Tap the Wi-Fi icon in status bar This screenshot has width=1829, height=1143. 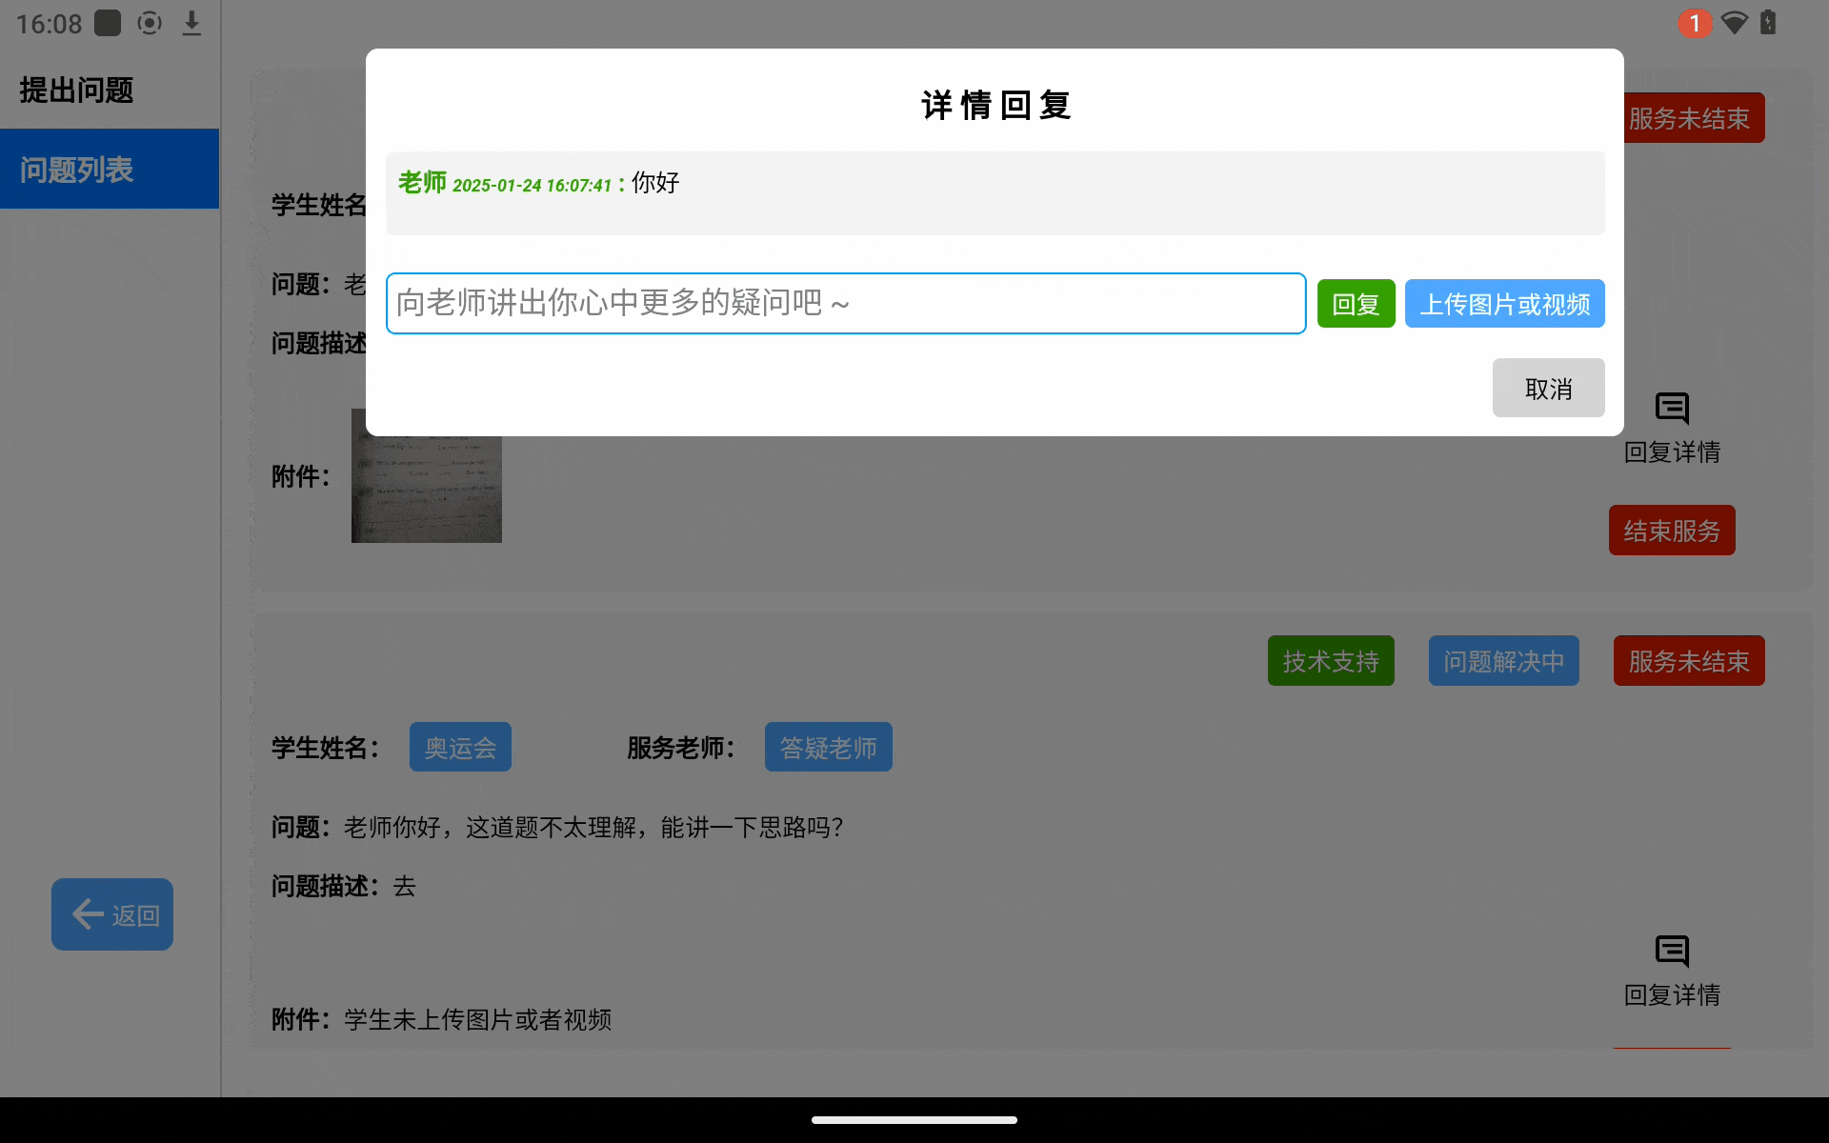(x=1734, y=23)
